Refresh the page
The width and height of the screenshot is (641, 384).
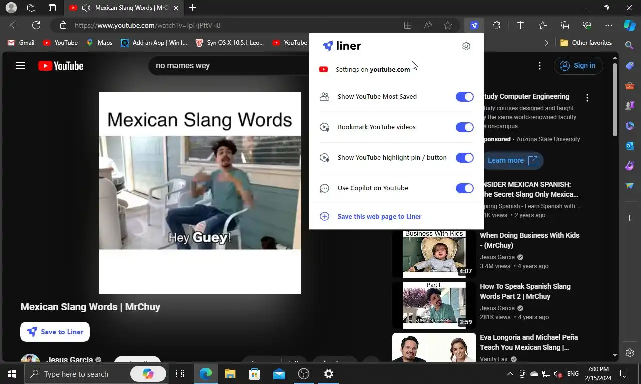pyautogui.click(x=36, y=25)
